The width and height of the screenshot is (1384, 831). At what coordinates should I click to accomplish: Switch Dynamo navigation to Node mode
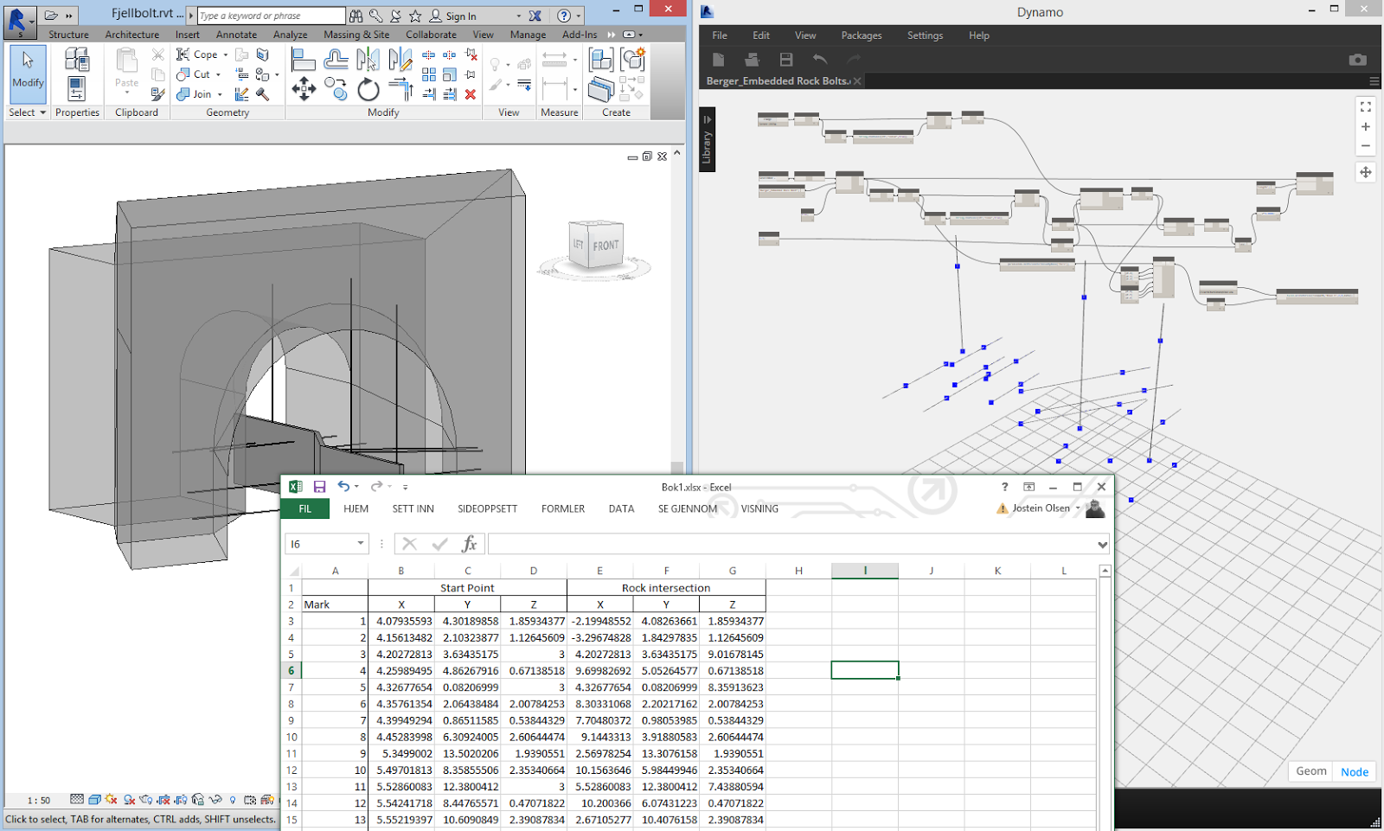1354,771
